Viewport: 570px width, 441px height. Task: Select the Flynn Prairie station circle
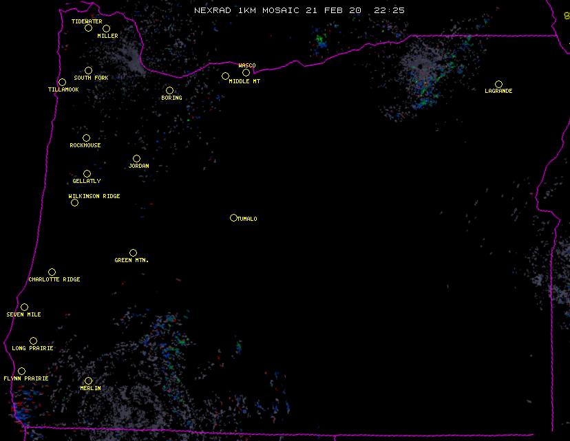(x=21, y=371)
